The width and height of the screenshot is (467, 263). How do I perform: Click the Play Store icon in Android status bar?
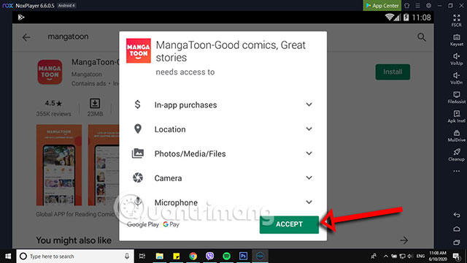21,18
